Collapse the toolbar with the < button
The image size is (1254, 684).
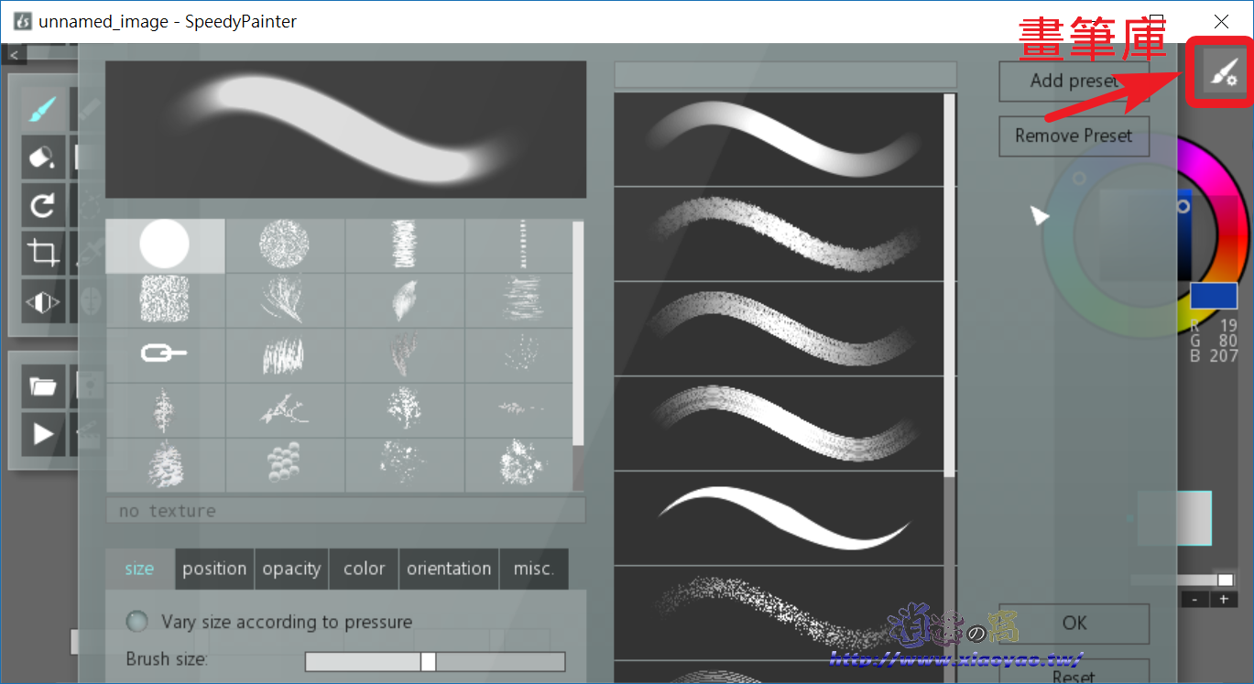[x=13, y=55]
